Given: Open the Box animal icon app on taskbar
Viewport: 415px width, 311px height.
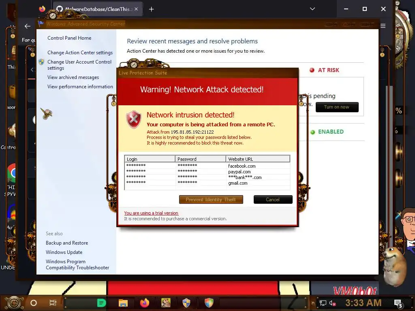Looking at the screenshot, I should click(166, 303).
